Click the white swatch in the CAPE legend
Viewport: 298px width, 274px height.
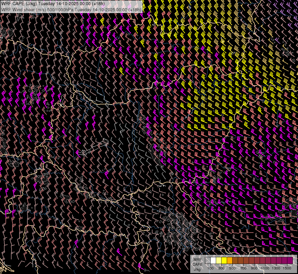pyautogui.click(x=213, y=261)
